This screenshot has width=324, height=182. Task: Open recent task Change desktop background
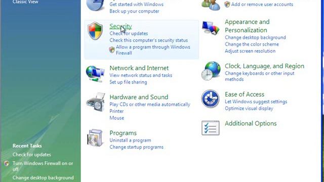tap(43, 177)
